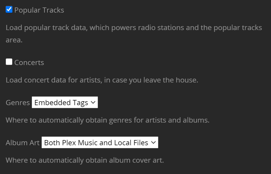This screenshot has height=174, width=271.
Task: Click the chevron arrow in Genres dropdown
Action: pyautogui.click(x=93, y=103)
